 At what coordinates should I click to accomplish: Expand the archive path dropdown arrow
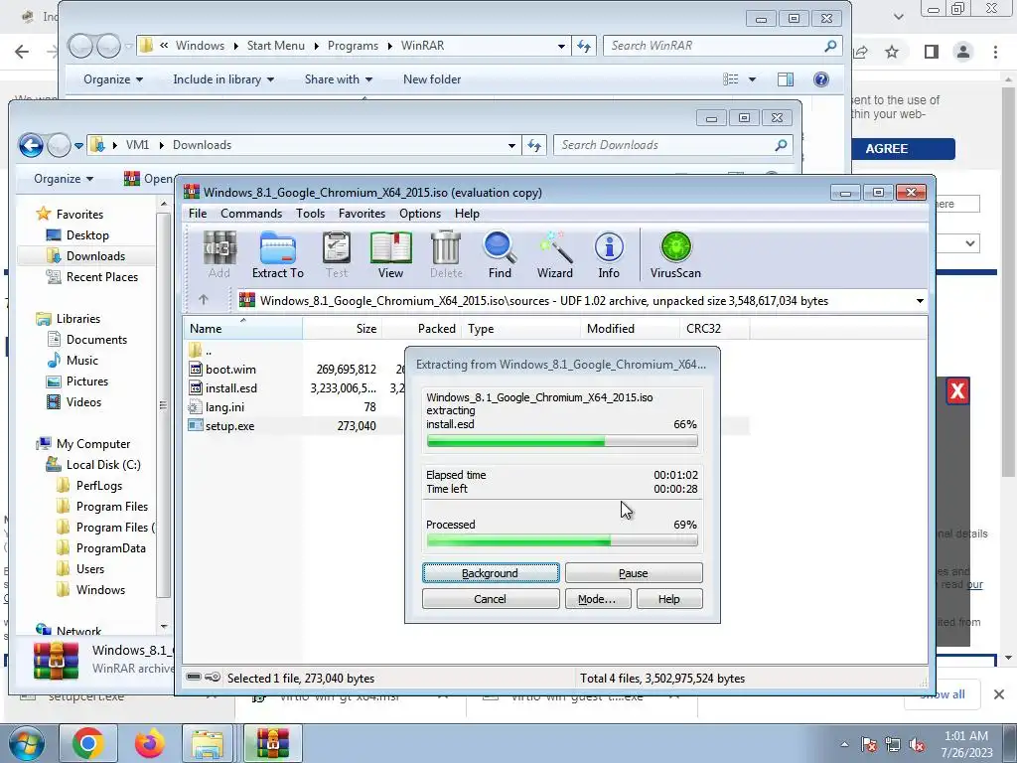click(x=920, y=301)
